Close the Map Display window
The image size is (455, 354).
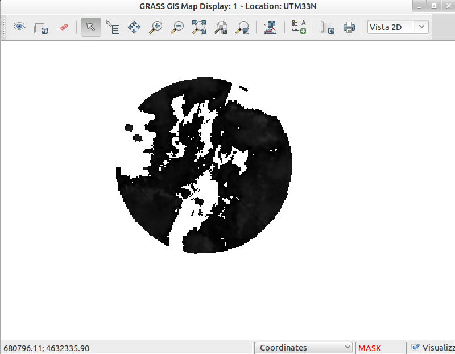pos(448,6)
